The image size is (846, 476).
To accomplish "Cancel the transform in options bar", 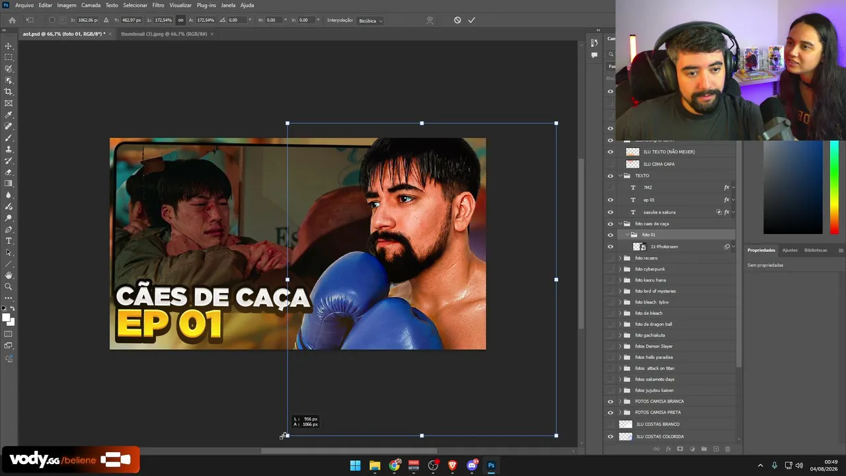I will click(457, 20).
